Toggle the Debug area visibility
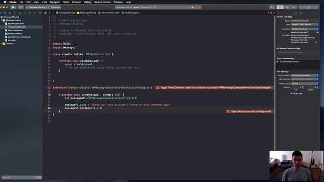This screenshot has width=324, height=182. point(308,7)
